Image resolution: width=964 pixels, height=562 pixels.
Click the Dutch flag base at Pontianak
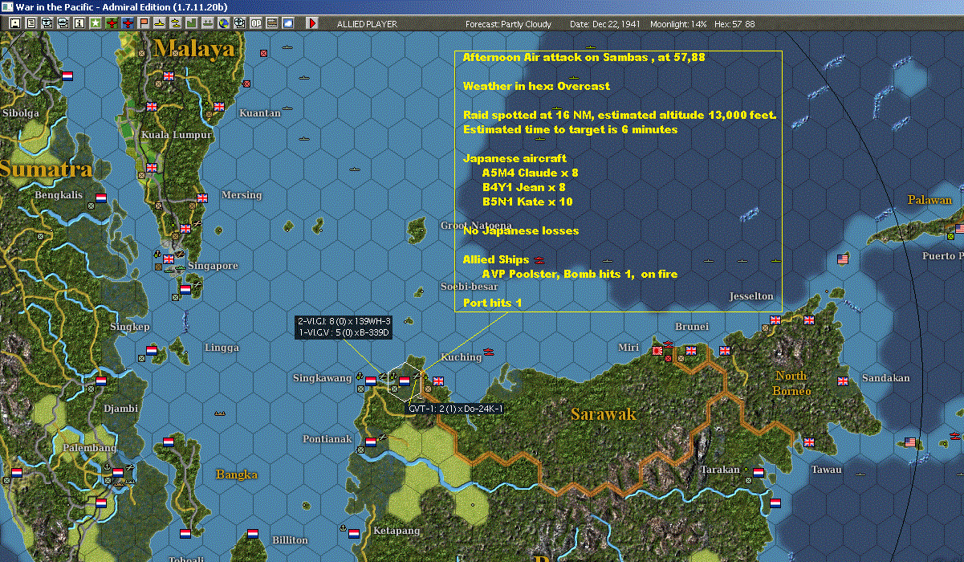371,441
